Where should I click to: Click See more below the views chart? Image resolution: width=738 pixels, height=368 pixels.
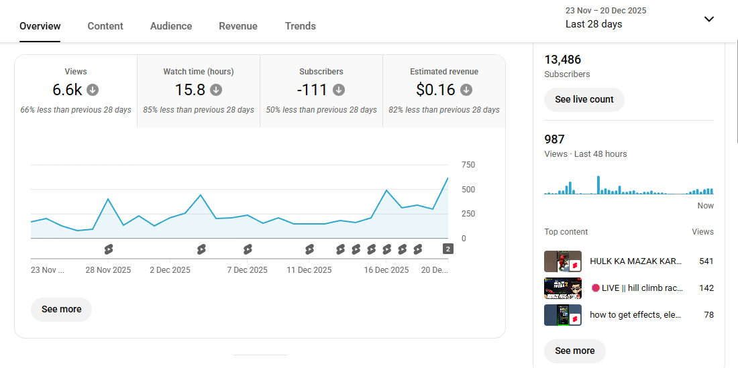coord(61,309)
